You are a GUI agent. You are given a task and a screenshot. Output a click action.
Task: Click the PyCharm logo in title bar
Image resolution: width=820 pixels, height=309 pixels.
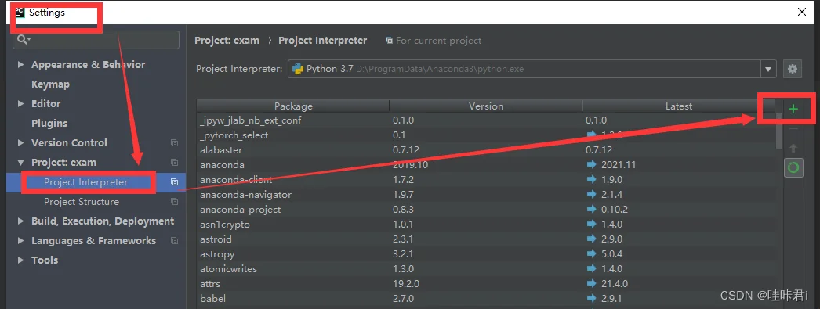pyautogui.click(x=20, y=12)
